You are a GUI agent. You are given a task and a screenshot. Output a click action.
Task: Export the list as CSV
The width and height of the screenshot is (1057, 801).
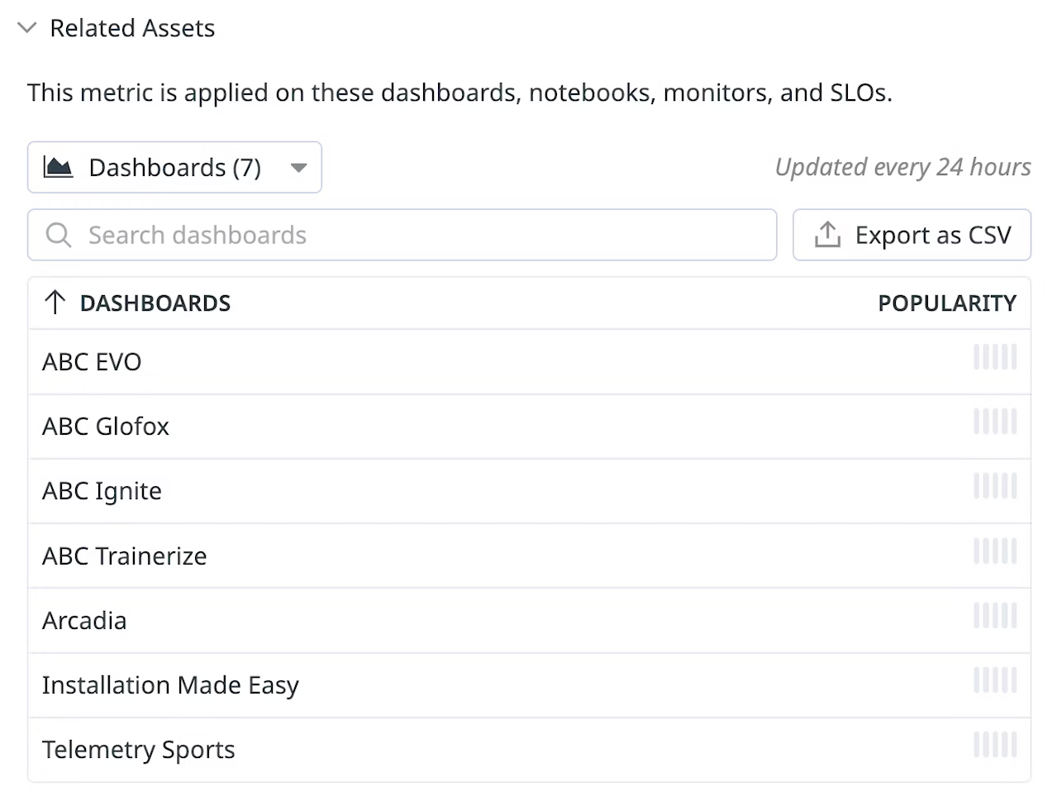click(912, 236)
